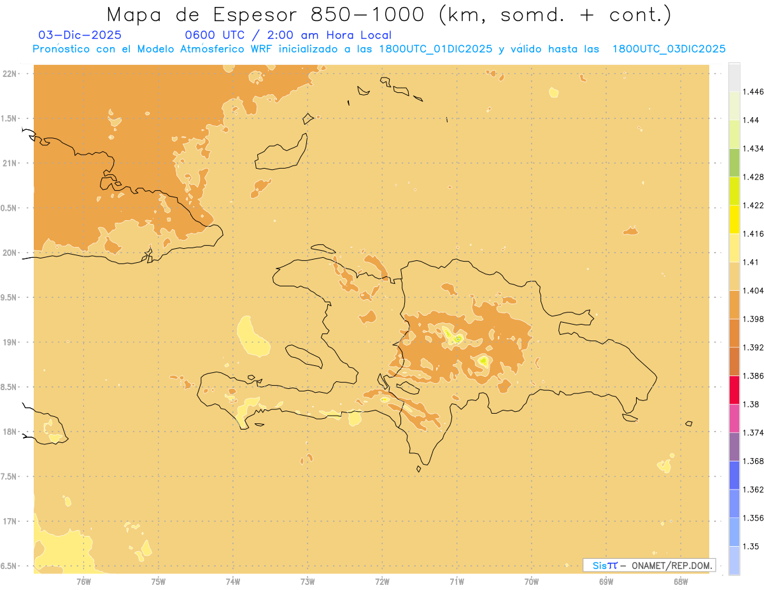Click the '76W' longitude label
The width and height of the screenshot is (764, 590).
(83, 581)
